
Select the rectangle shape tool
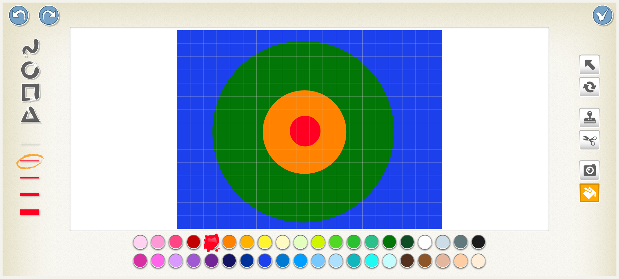pyautogui.click(x=31, y=92)
